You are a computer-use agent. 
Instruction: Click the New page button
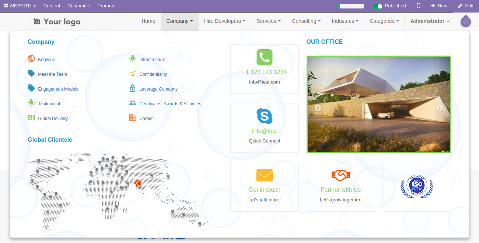point(439,6)
